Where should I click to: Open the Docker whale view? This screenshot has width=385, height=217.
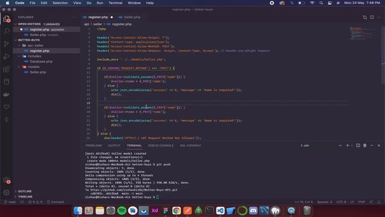[7, 95]
